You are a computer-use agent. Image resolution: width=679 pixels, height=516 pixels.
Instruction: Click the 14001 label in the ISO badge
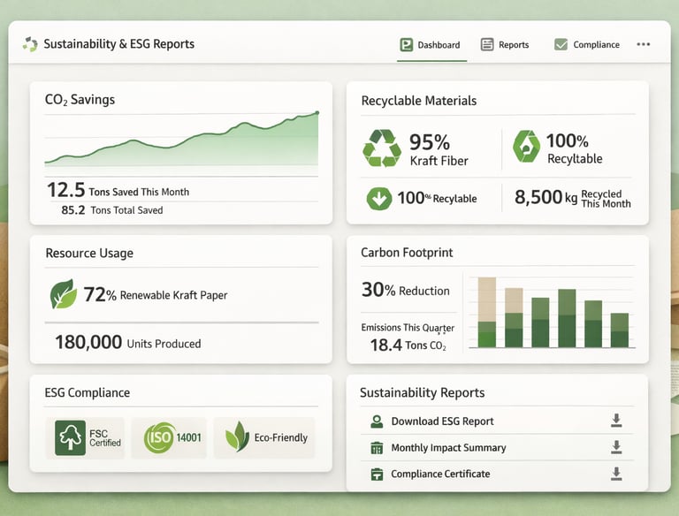pyautogui.click(x=188, y=437)
